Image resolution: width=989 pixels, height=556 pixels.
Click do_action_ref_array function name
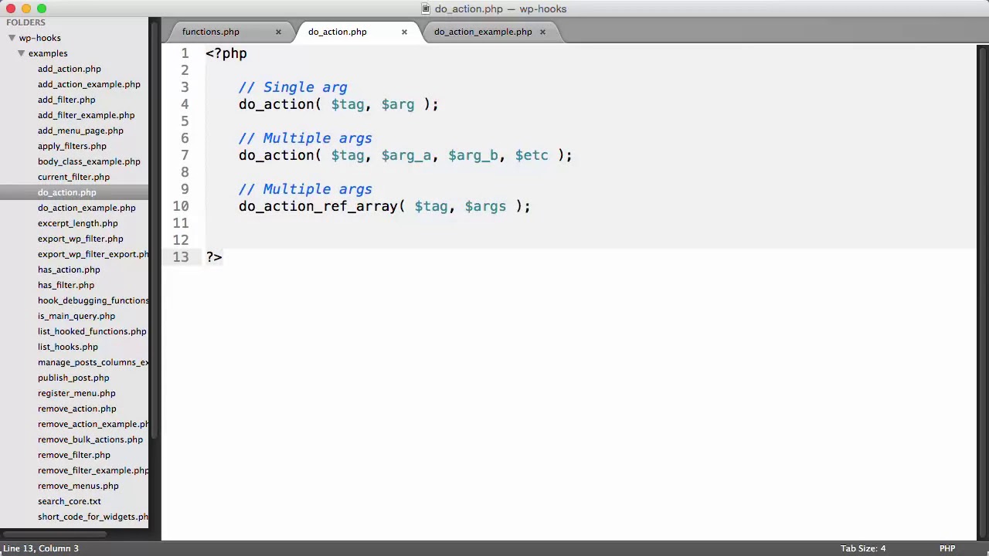[318, 206]
